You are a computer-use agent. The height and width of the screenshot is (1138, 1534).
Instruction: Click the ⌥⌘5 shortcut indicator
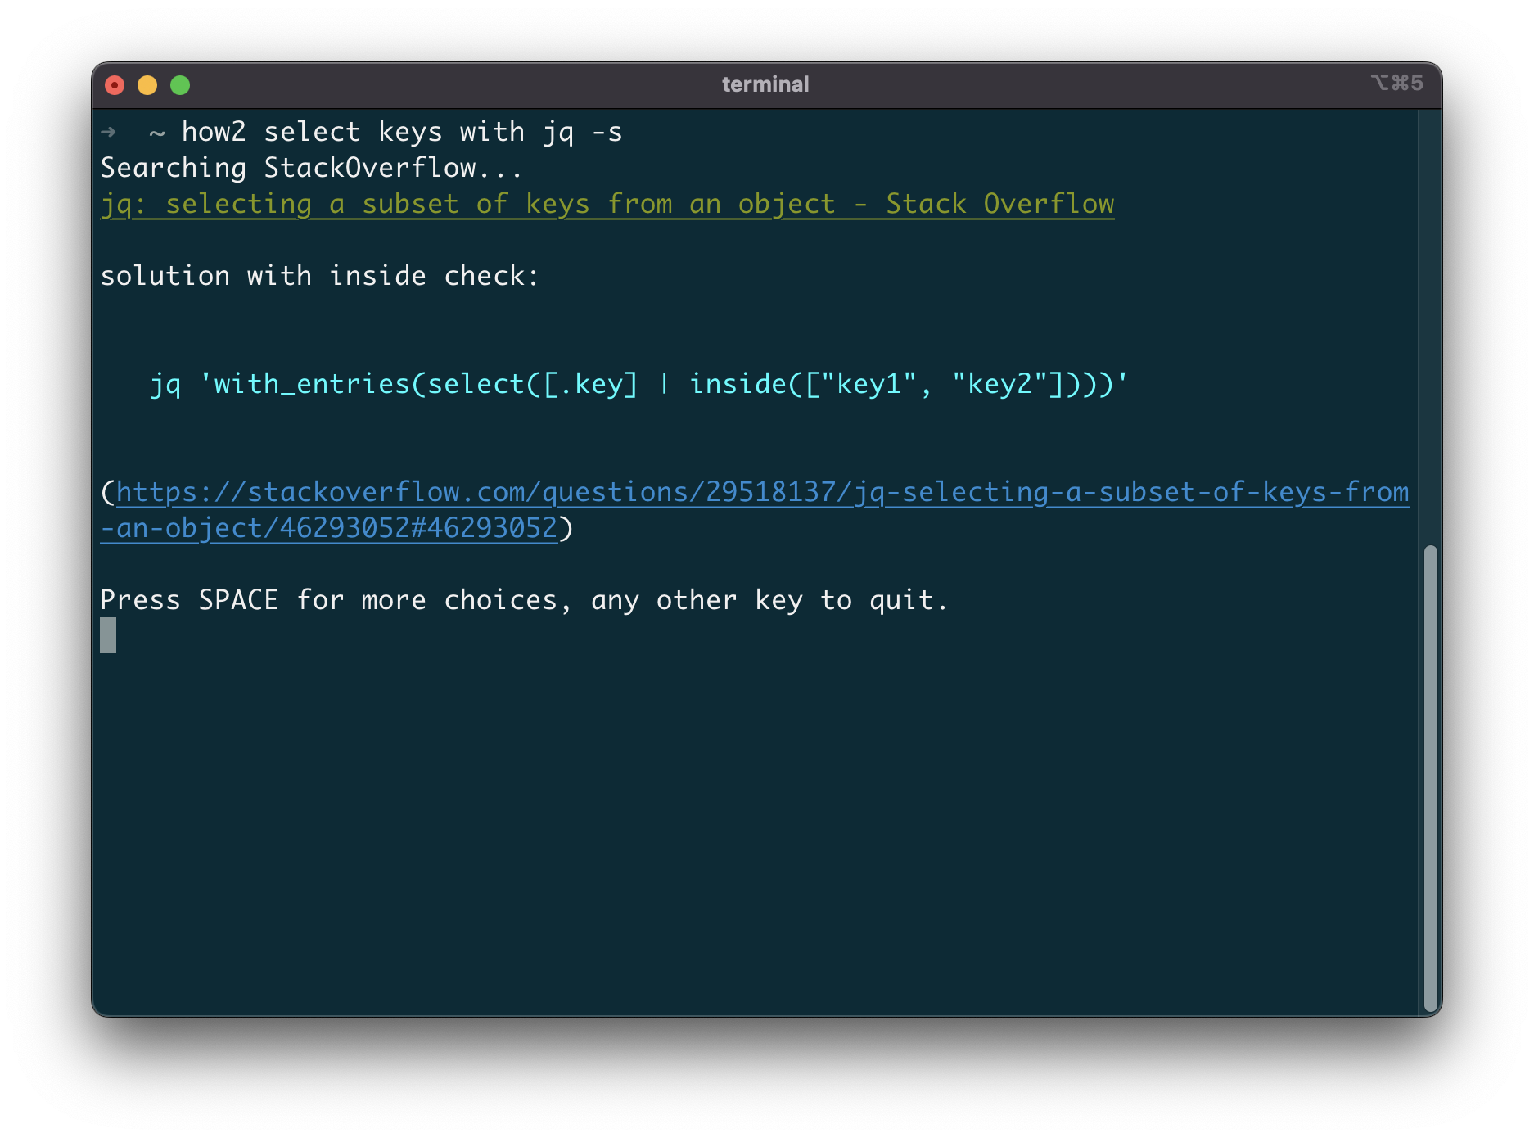[x=1396, y=84]
